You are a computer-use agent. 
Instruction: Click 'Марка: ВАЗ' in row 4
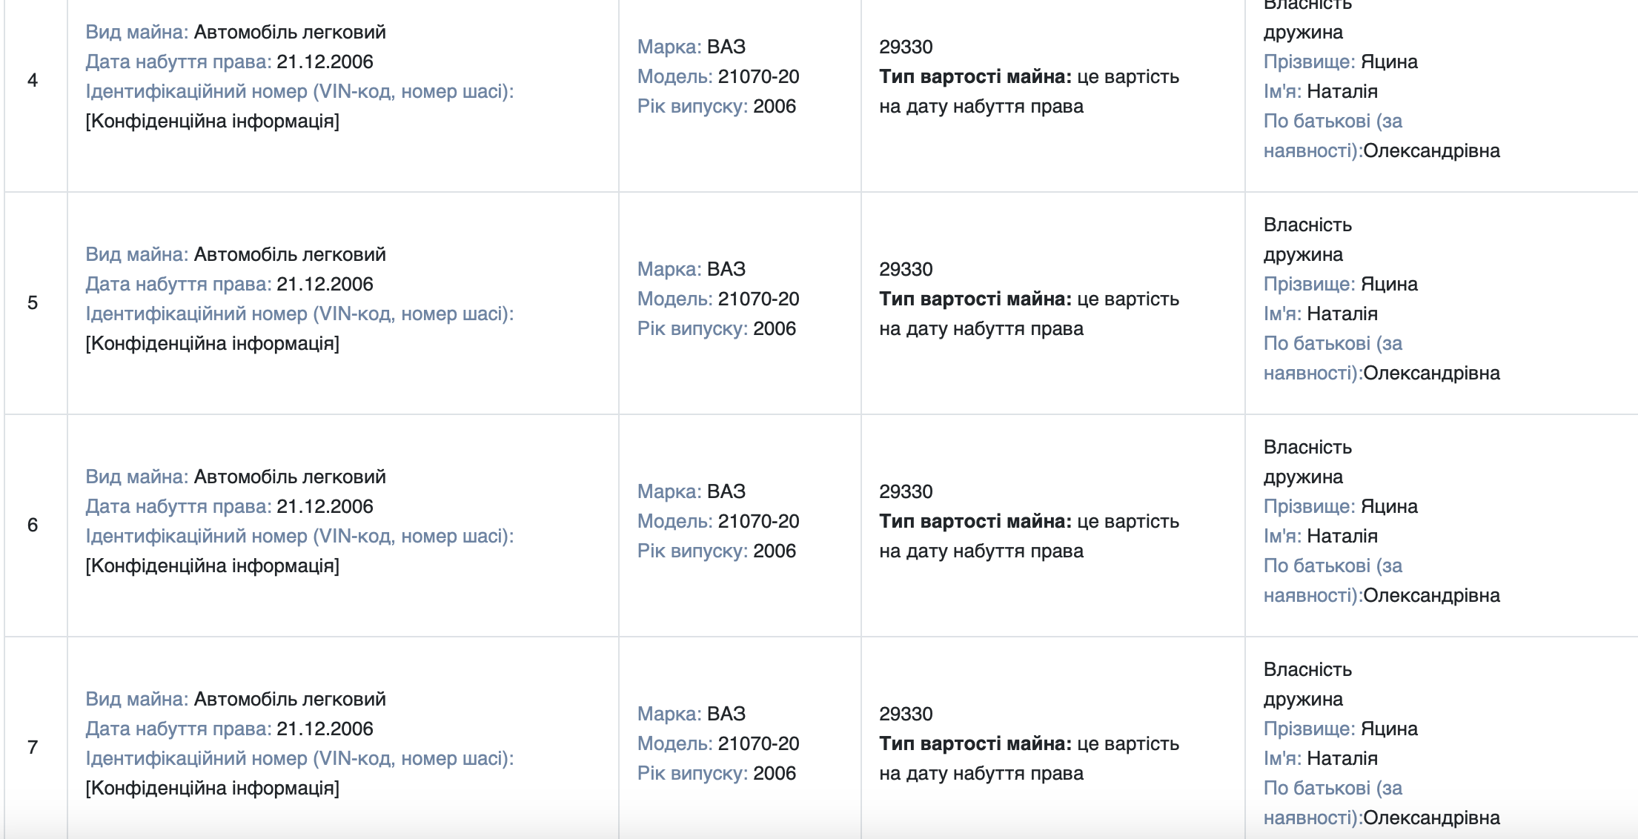(x=692, y=47)
